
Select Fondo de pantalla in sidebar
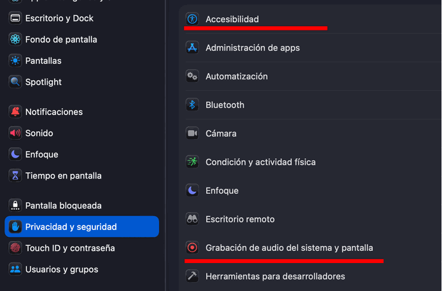coord(61,39)
